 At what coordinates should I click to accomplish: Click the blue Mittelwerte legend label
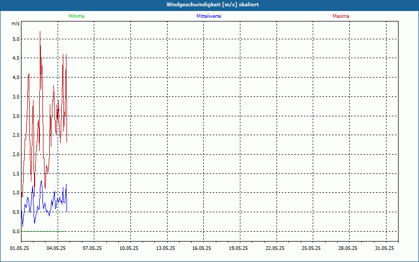pos(208,16)
